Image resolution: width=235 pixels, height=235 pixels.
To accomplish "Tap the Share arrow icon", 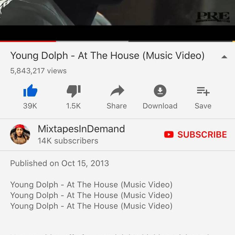I will (x=117, y=91).
